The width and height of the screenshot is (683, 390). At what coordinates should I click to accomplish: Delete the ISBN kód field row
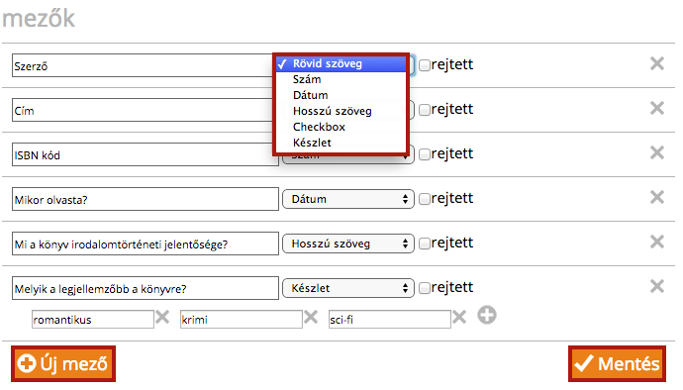[x=657, y=152]
